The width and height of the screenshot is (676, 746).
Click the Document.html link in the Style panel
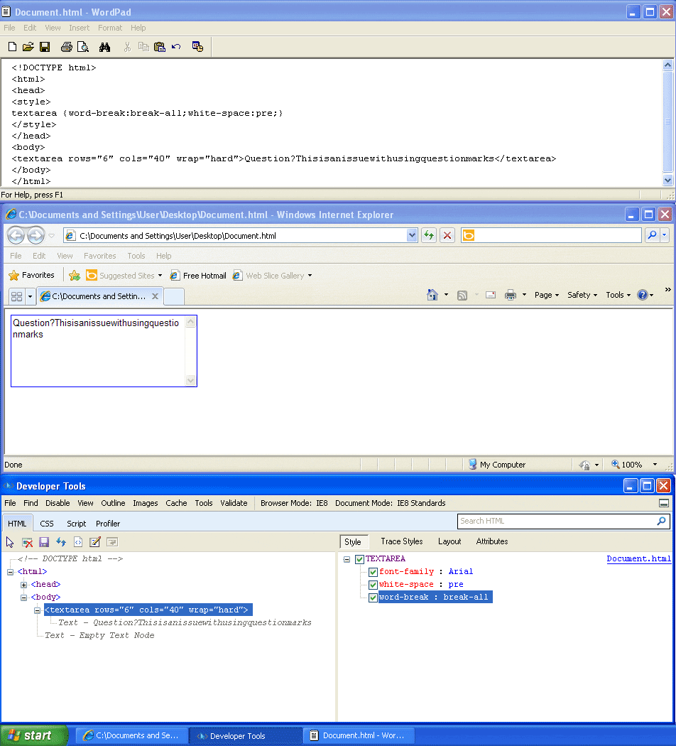[638, 558]
